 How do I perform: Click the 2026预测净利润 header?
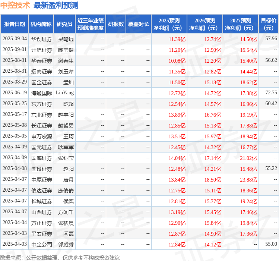coord(205,24)
